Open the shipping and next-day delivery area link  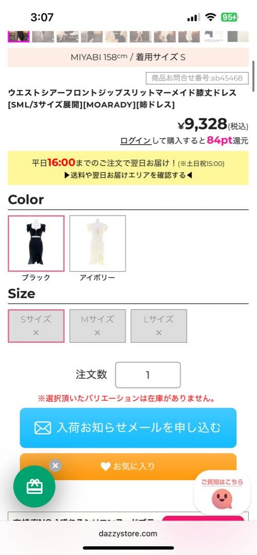coord(128,175)
